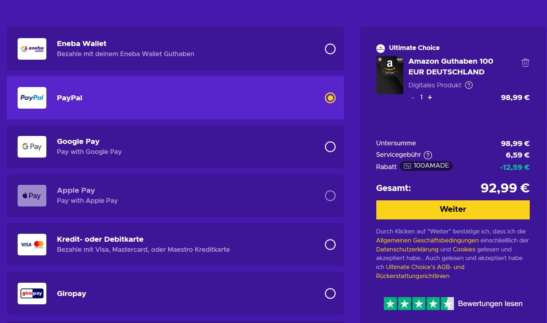Increase quantity with plus button
Viewport: 547px width, 323px height.
[430, 97]
